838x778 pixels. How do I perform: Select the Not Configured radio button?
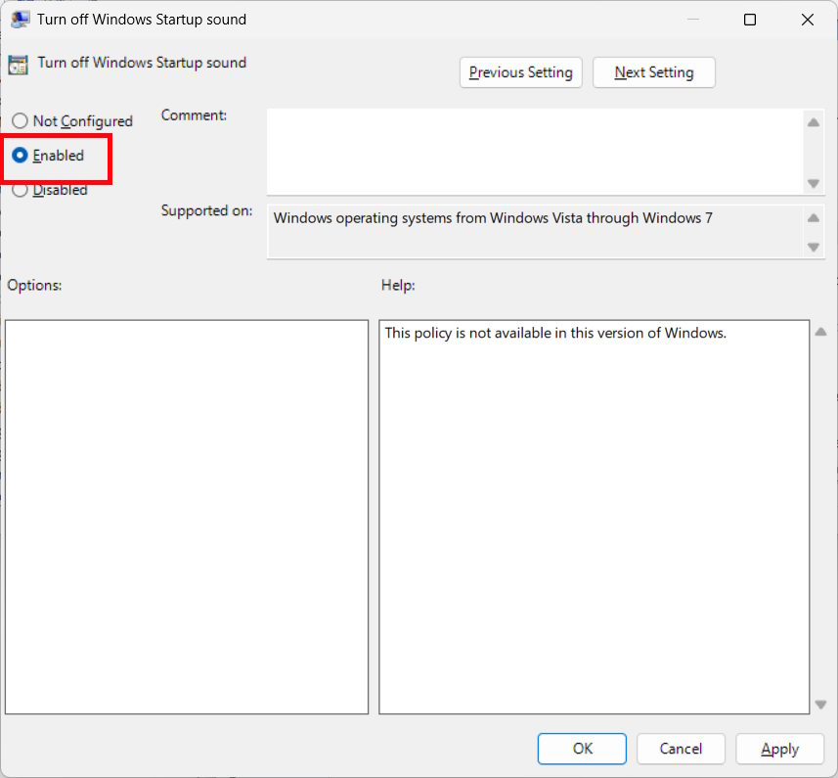(20, 120)
